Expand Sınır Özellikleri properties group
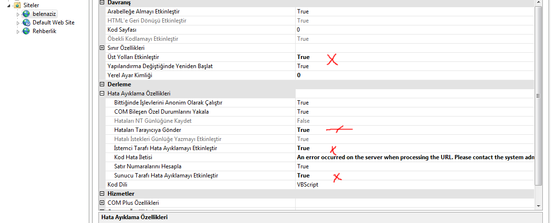Screen dimensions: 551x223 click(x=102, y=48)
